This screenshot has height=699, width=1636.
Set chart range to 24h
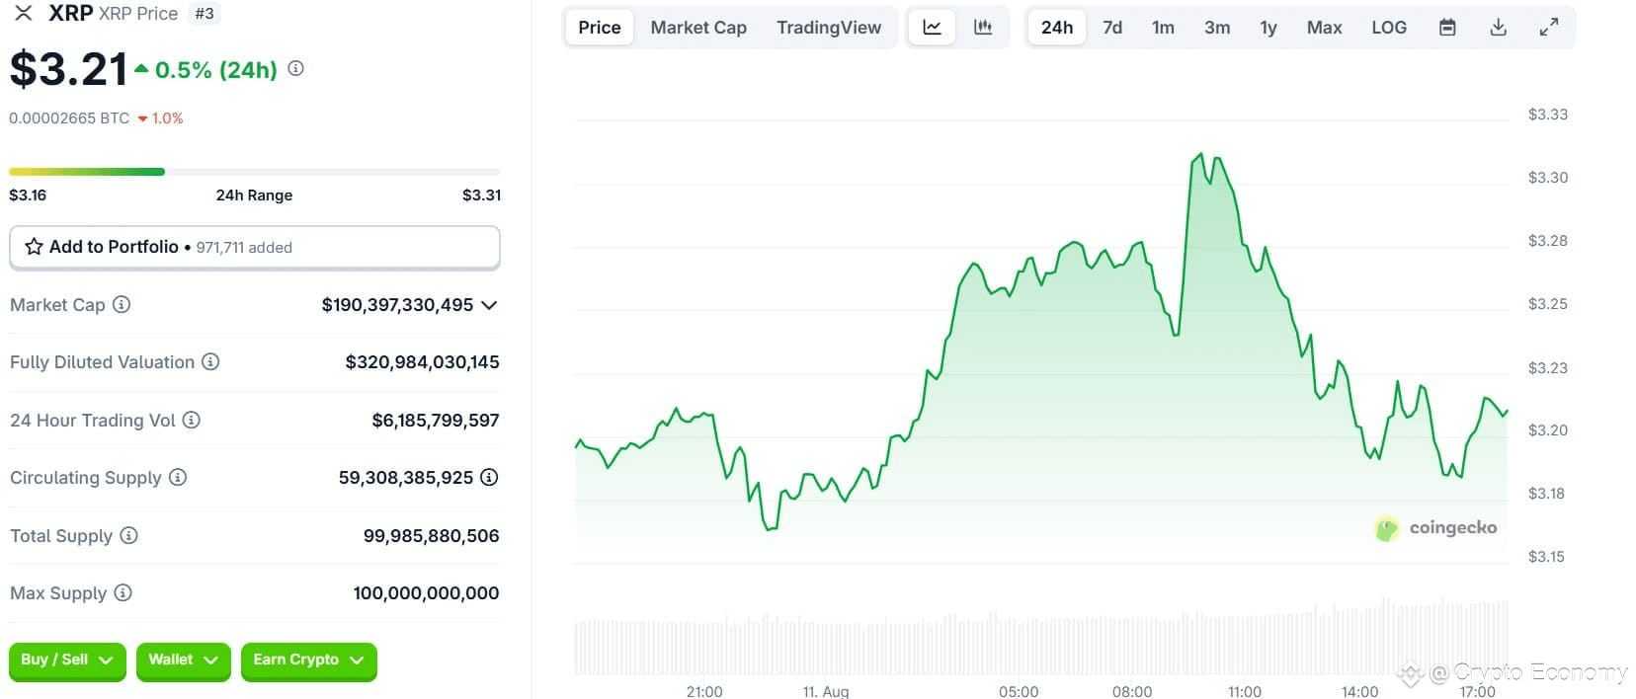pos(1057,28)
